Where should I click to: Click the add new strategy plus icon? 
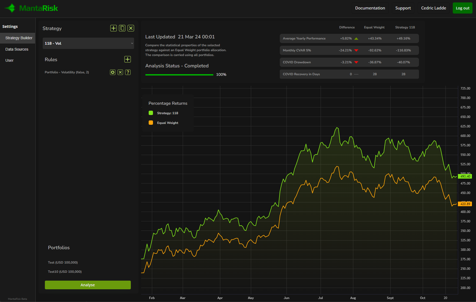click(114, 28)
